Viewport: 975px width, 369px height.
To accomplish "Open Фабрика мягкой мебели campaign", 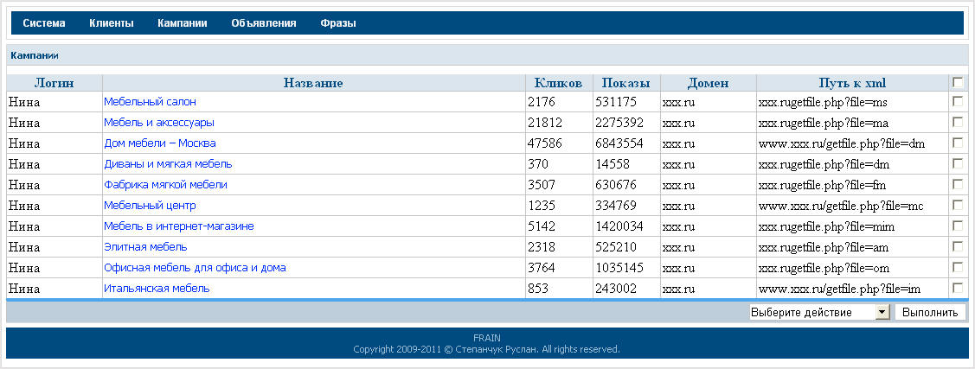I will coord(165,185).
